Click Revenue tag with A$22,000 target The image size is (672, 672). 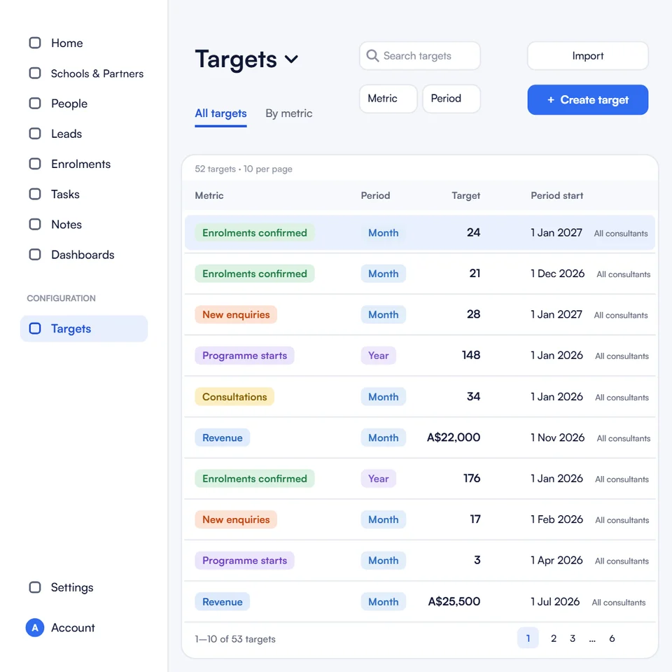(x=222, y=437)
